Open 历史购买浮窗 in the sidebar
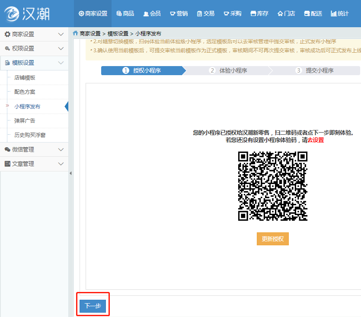The width and height of the screenshot is (361, 317). tap(30, 135)
